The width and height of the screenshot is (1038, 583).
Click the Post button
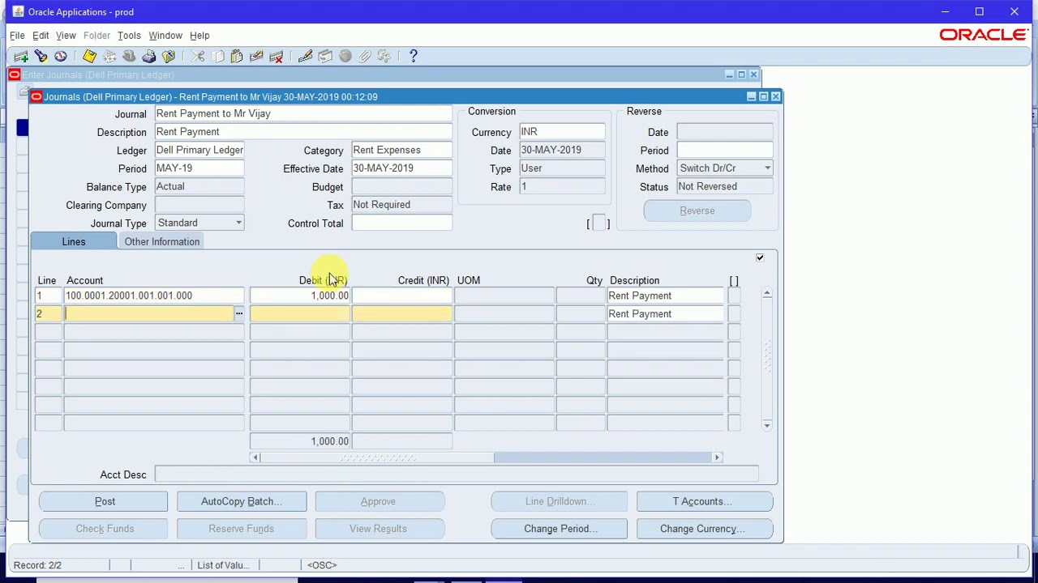point(105,501)
